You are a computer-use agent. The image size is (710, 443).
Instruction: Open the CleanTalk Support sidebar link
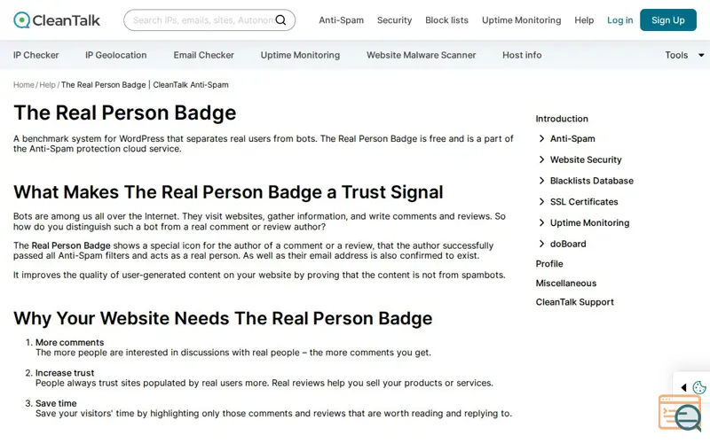574,302
